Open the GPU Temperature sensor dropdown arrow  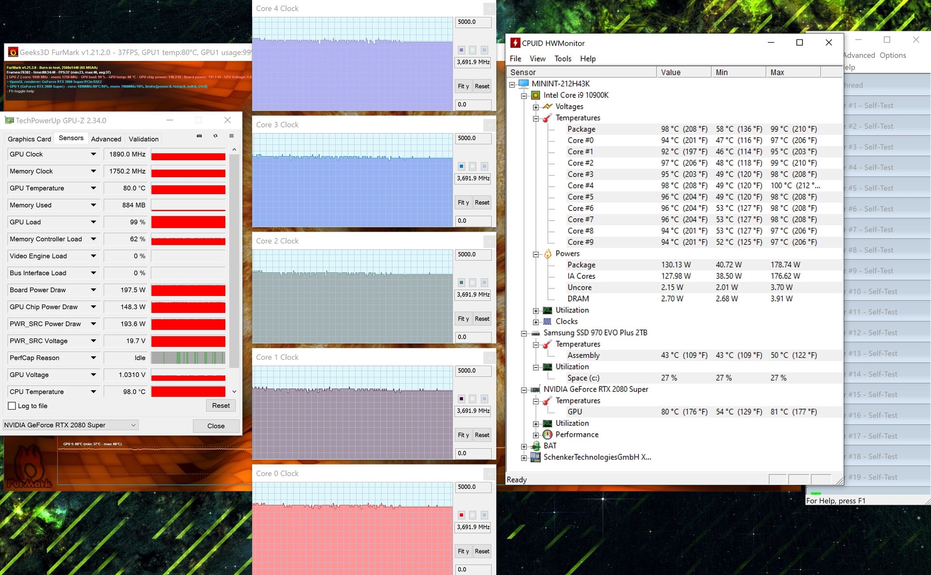(x=93, y=188)
